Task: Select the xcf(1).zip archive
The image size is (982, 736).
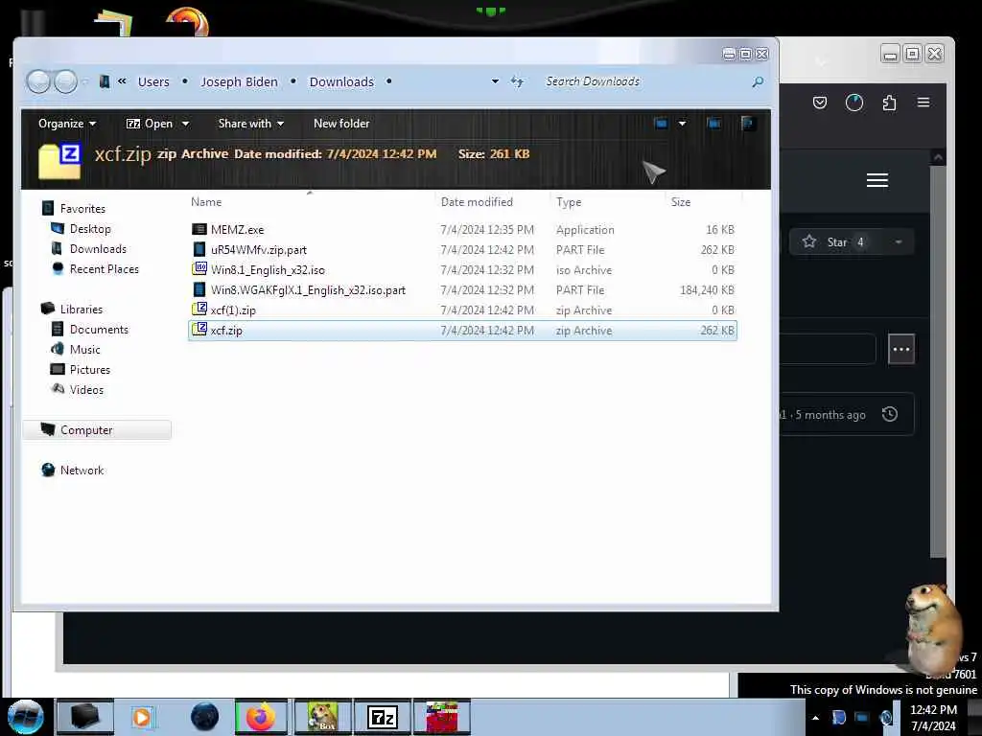Action: 462,310
